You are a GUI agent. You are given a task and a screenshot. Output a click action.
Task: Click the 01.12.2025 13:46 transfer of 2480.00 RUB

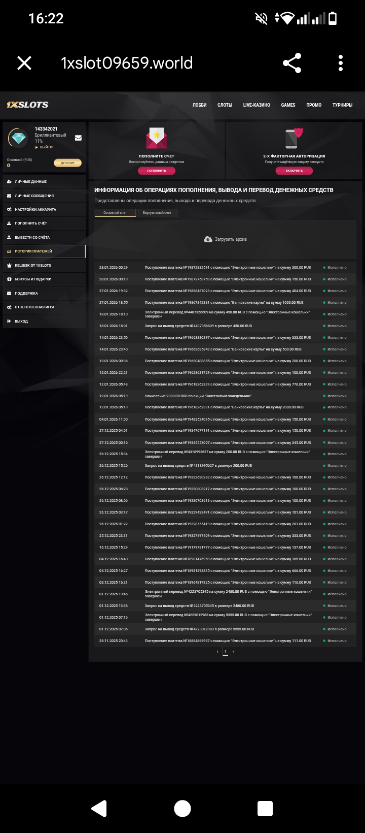[225, 594]
